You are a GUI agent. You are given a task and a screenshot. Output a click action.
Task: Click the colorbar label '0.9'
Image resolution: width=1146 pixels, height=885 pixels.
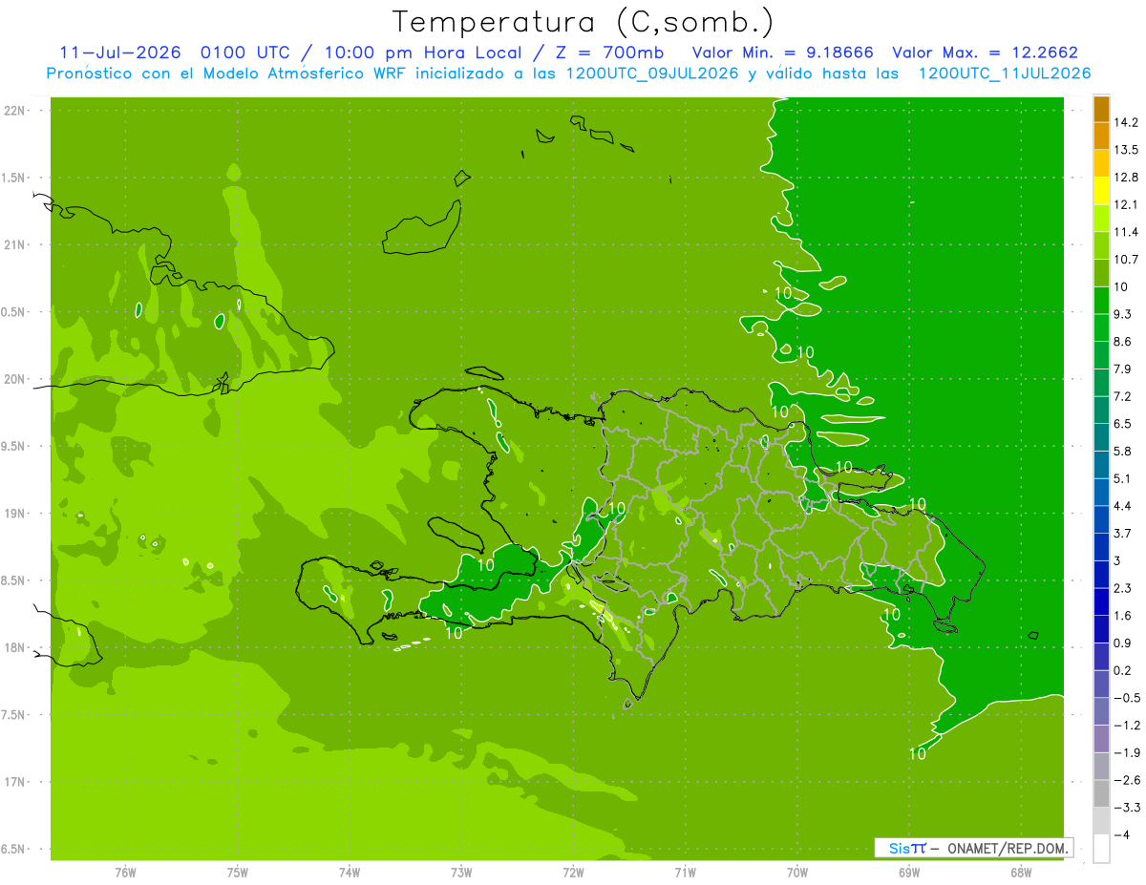(1122, 643)
